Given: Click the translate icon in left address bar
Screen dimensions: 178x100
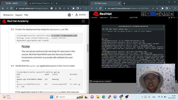Looking at the screenshot, I should point(60,8).
